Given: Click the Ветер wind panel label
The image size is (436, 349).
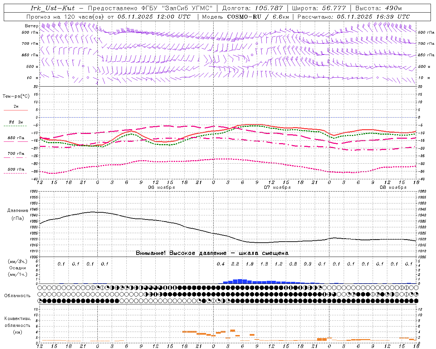Looking at the screenshot, I should [31, 26].
